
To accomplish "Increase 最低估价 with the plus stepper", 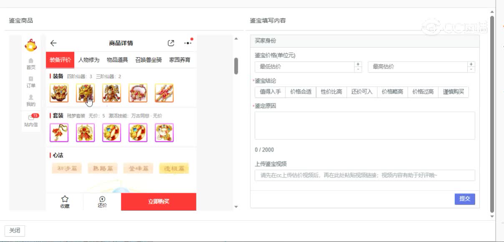I will [x=358, y=64].
